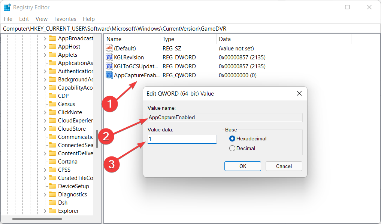This screenshot has width=381, height=224.
Task: Click the tree vertical scrollbar thumb
Action: click(97, 139)
